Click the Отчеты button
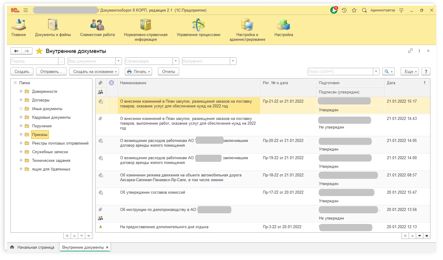The height and width of the screenshot is (260, 443). click(168, 71)
